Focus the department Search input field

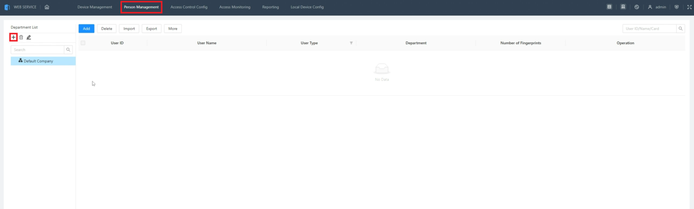click(x=38, y=49)
